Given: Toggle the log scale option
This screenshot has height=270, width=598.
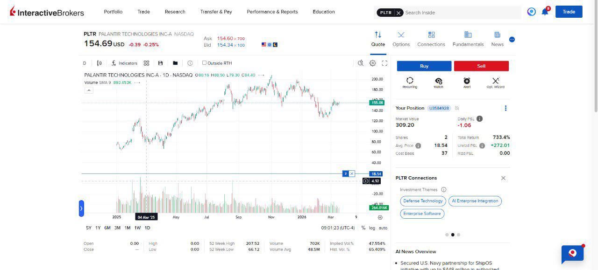Looking at the screenshot, I should 372,228.
